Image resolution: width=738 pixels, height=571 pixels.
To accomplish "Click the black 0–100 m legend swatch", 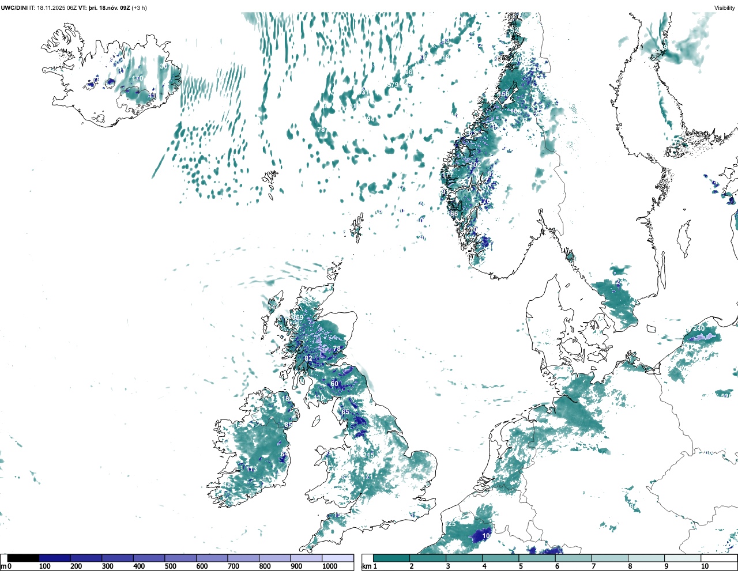I will coord(24,558).
